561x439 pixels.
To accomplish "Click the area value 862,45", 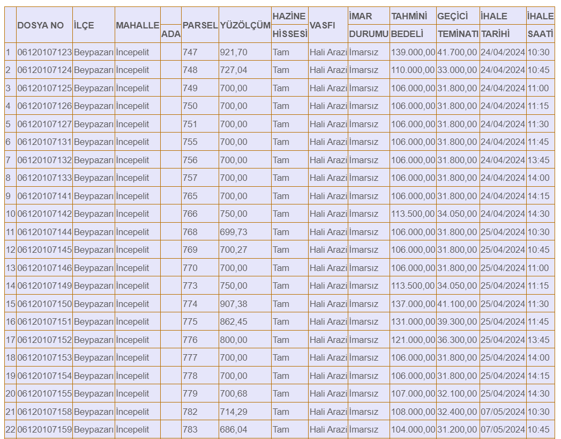I will [x=234, y=322].
